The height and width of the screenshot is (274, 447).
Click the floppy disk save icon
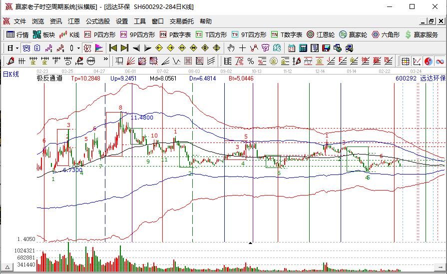coord(326,48)
